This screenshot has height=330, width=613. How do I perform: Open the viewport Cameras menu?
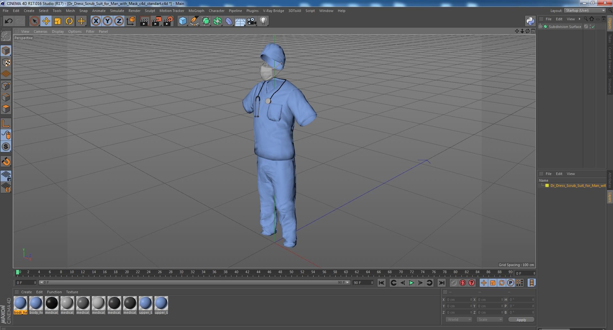(x=40, y=31)
